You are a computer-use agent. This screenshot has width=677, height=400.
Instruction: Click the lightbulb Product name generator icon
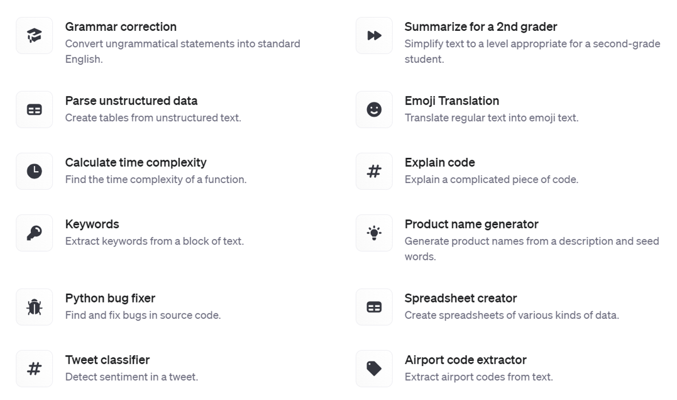[x=374, y=233]
